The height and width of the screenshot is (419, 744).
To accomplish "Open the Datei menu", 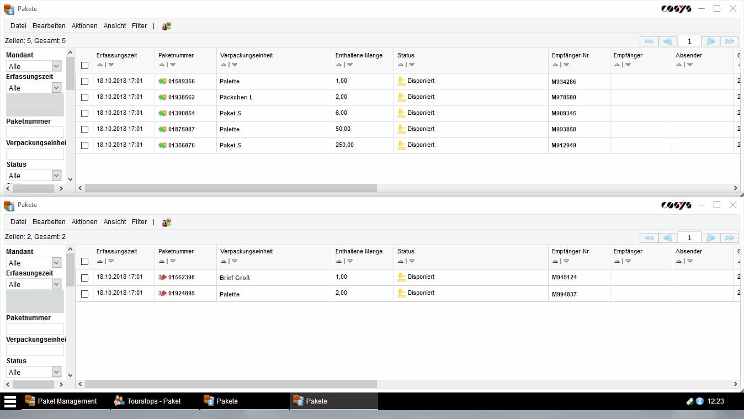I will pyautogui.click(x=18, y=25).
